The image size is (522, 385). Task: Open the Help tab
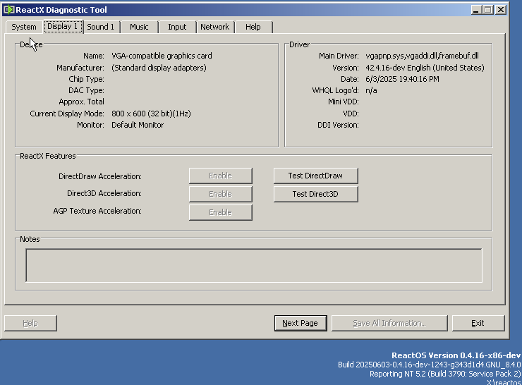pos(253,27)
